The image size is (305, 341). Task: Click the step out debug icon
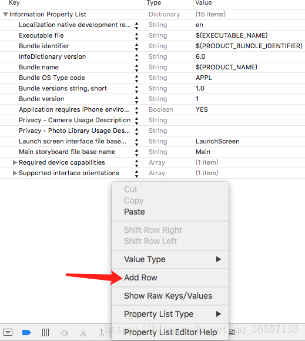coord(101,332)
